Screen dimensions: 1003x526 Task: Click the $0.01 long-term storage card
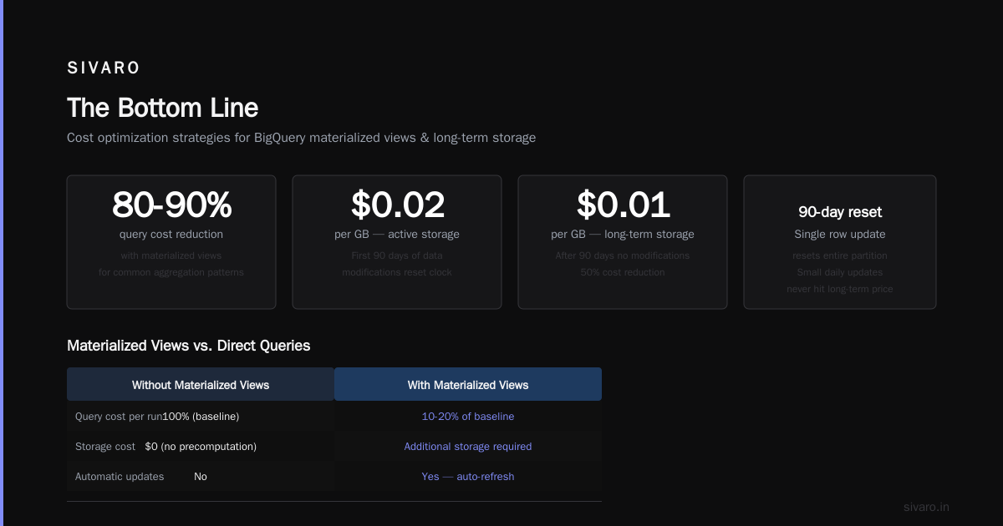click(623, 242)
